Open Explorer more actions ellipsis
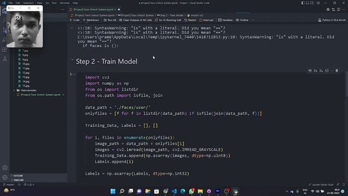Screen dimensions: 348x196 tap(63, 10)
